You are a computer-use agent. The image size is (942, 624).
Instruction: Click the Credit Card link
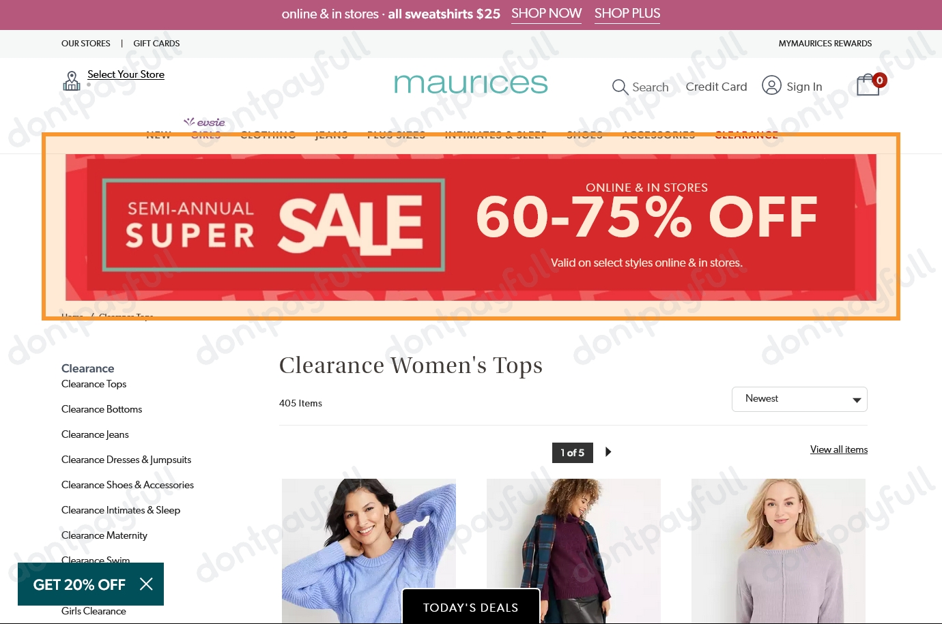[x=716, y=87]
